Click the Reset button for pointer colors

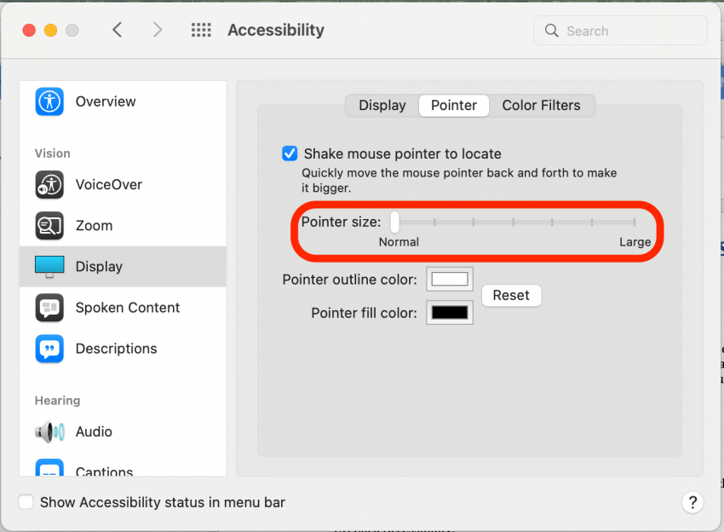pos(511,295)
